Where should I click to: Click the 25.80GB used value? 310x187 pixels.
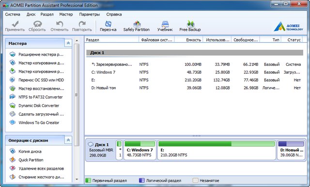coord(222,72)
